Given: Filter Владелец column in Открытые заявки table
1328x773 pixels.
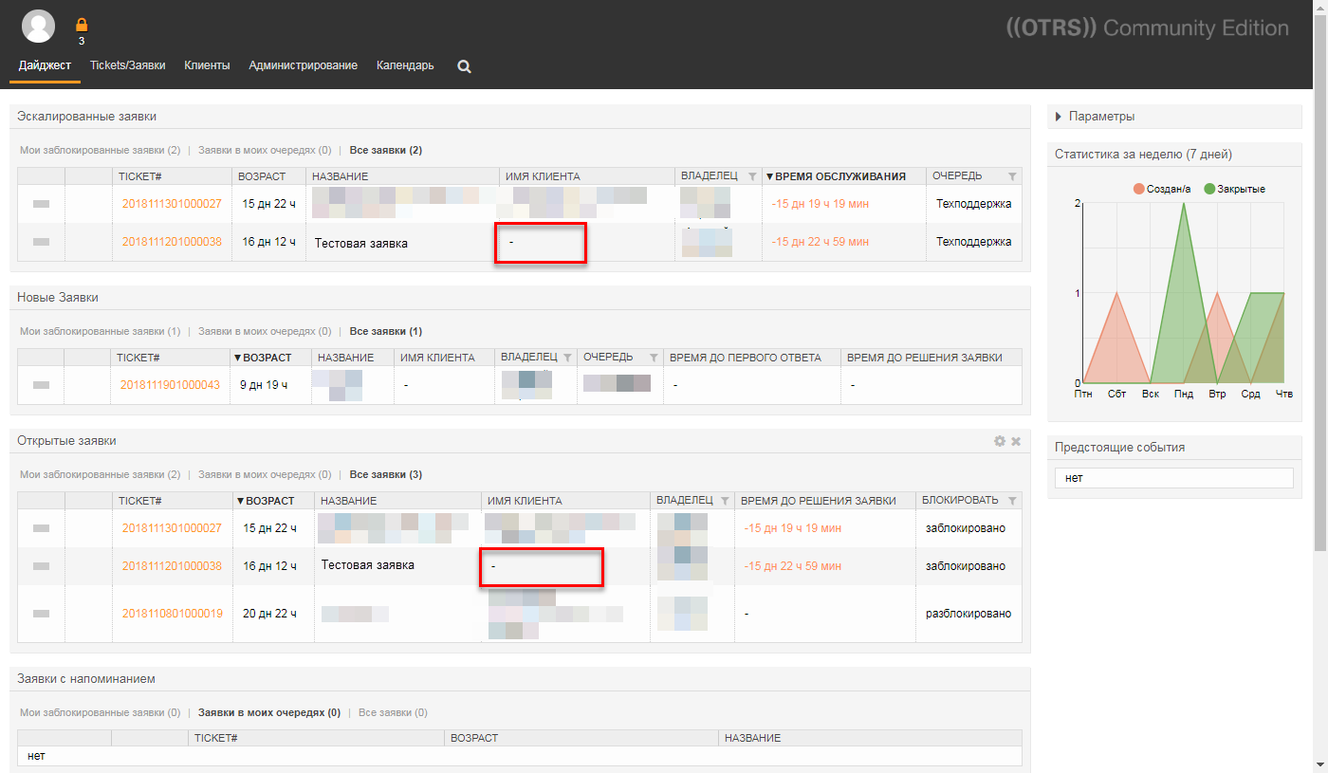Looking at the screenshot, I should coord(725,501).
